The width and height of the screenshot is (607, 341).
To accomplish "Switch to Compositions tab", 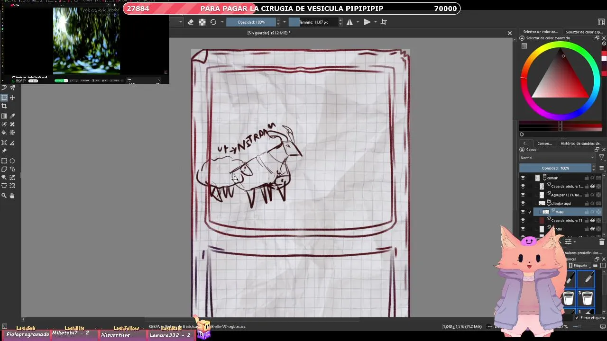I will pos(544,144).
